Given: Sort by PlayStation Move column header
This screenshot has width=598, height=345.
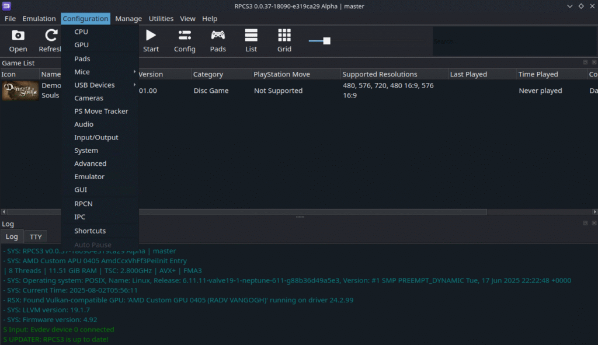Looking at the screenshot, I should [x=296, y=74].
